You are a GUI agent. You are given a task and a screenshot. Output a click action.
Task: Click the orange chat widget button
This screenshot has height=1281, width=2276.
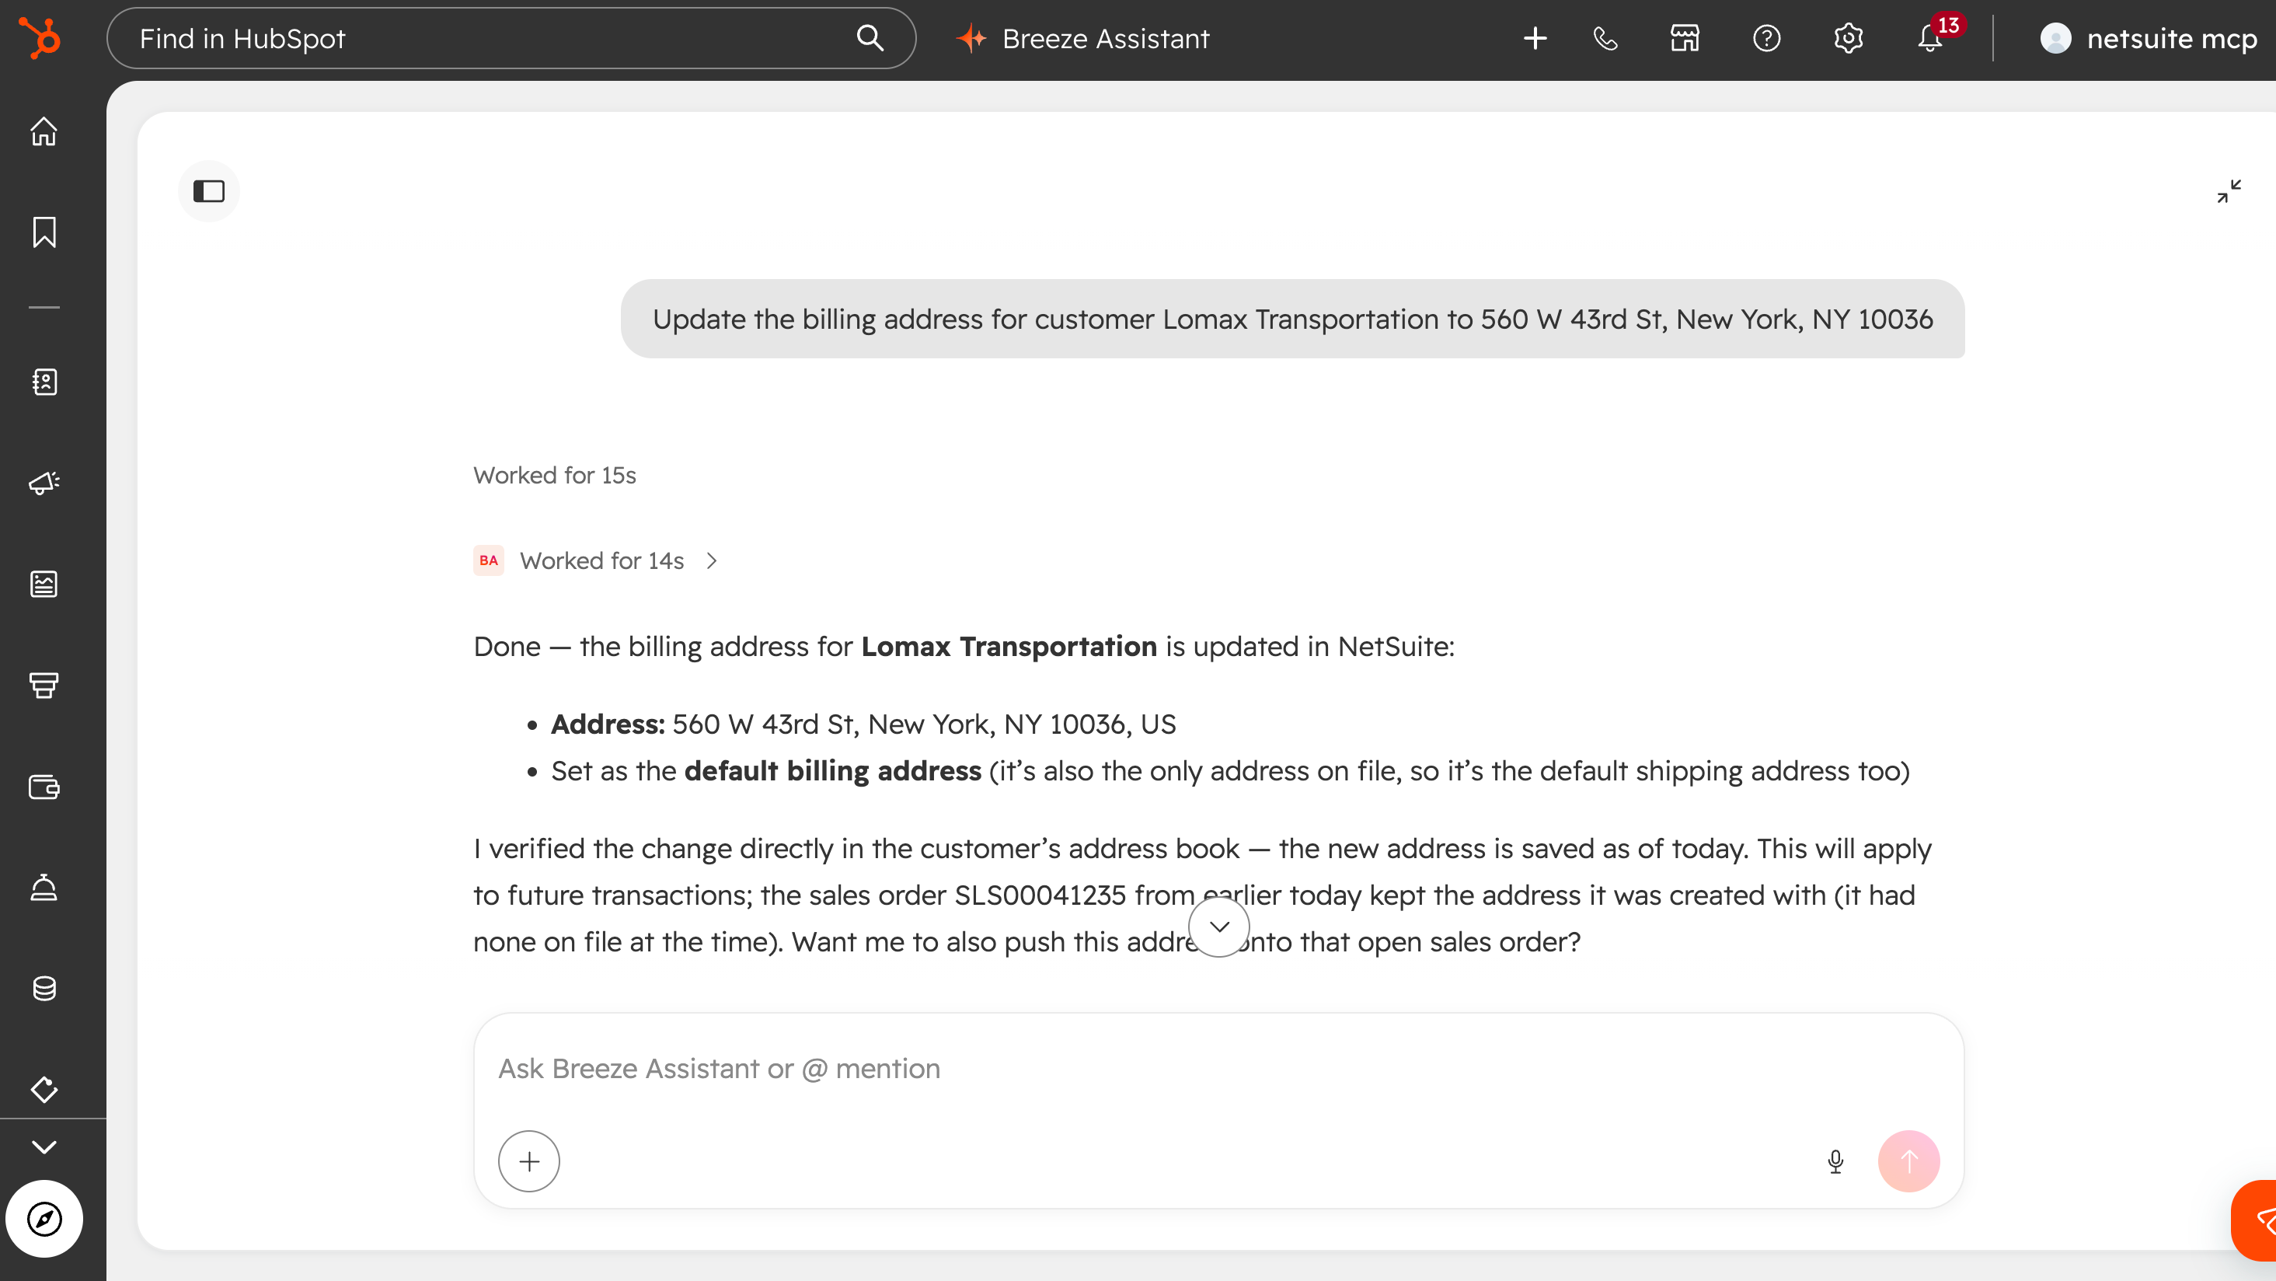2255,1220
